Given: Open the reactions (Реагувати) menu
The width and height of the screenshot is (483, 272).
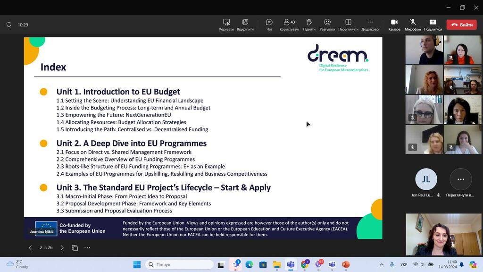Looking at the screenshot, I should (x=327, y=25).
